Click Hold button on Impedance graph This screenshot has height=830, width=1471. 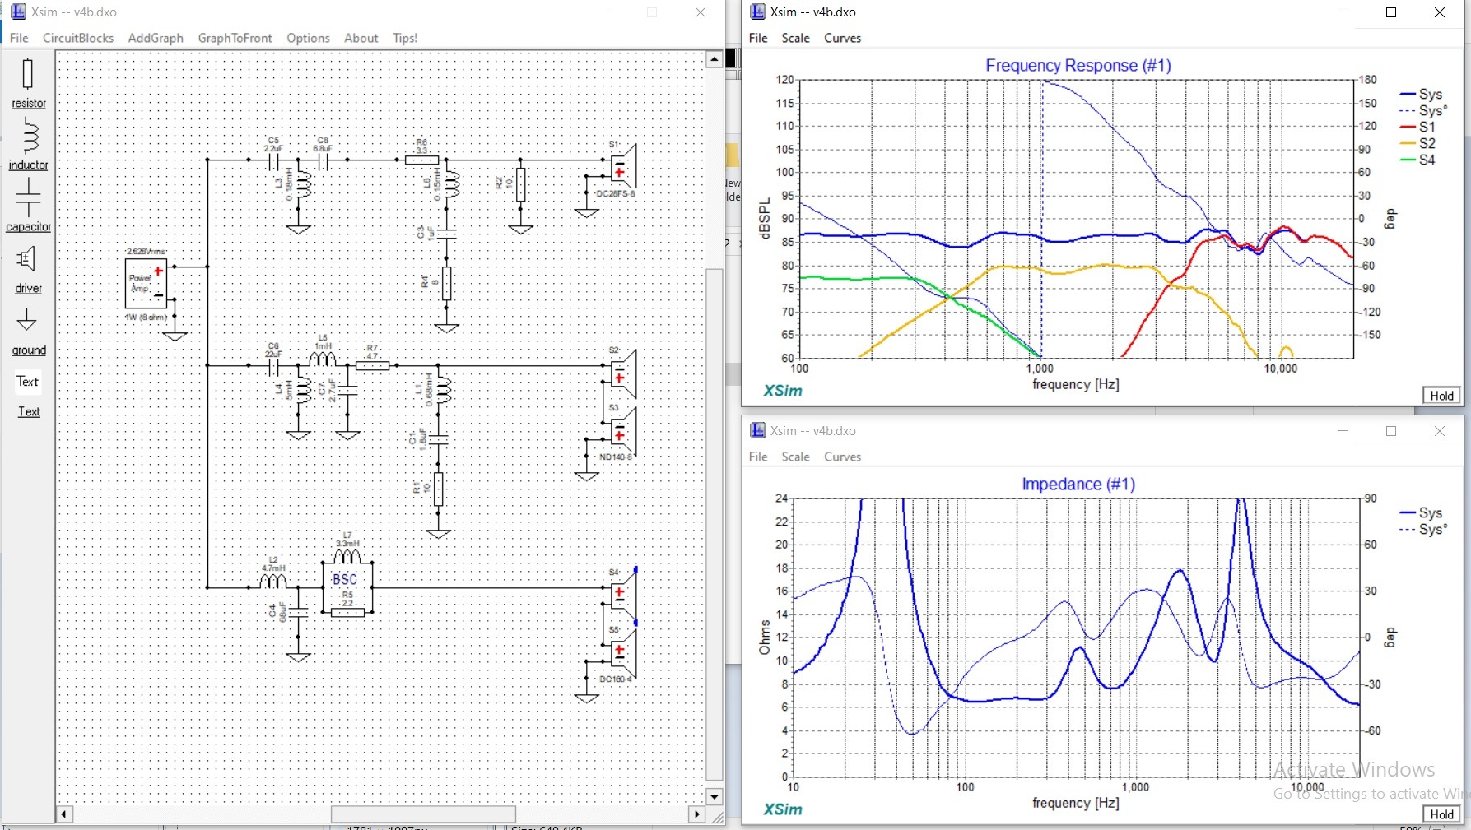point(1441,814)
